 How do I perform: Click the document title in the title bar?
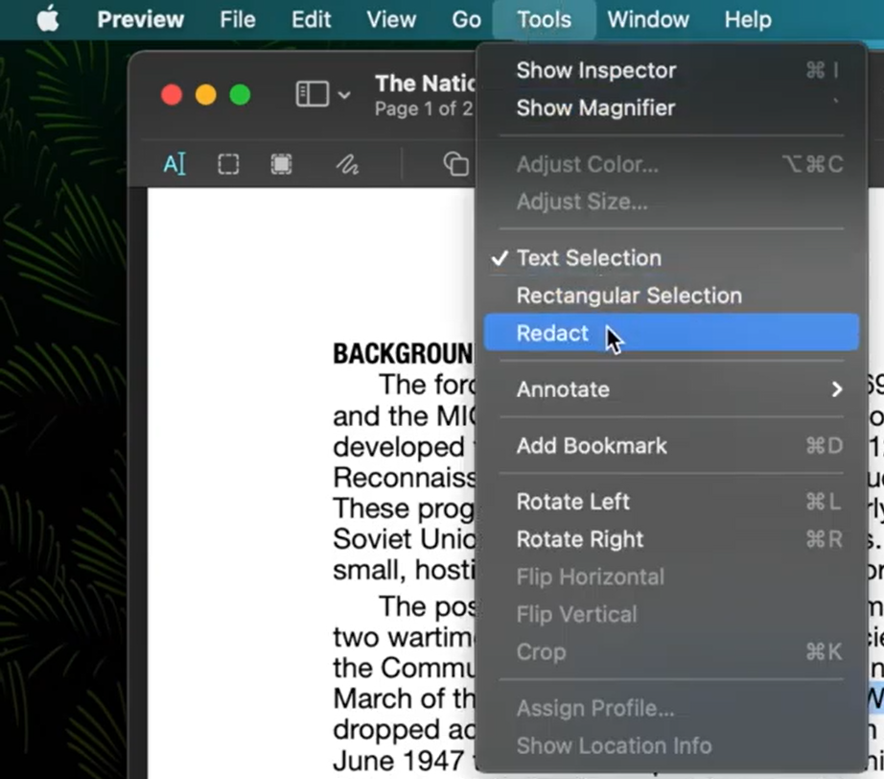click(x=425, y=83)
